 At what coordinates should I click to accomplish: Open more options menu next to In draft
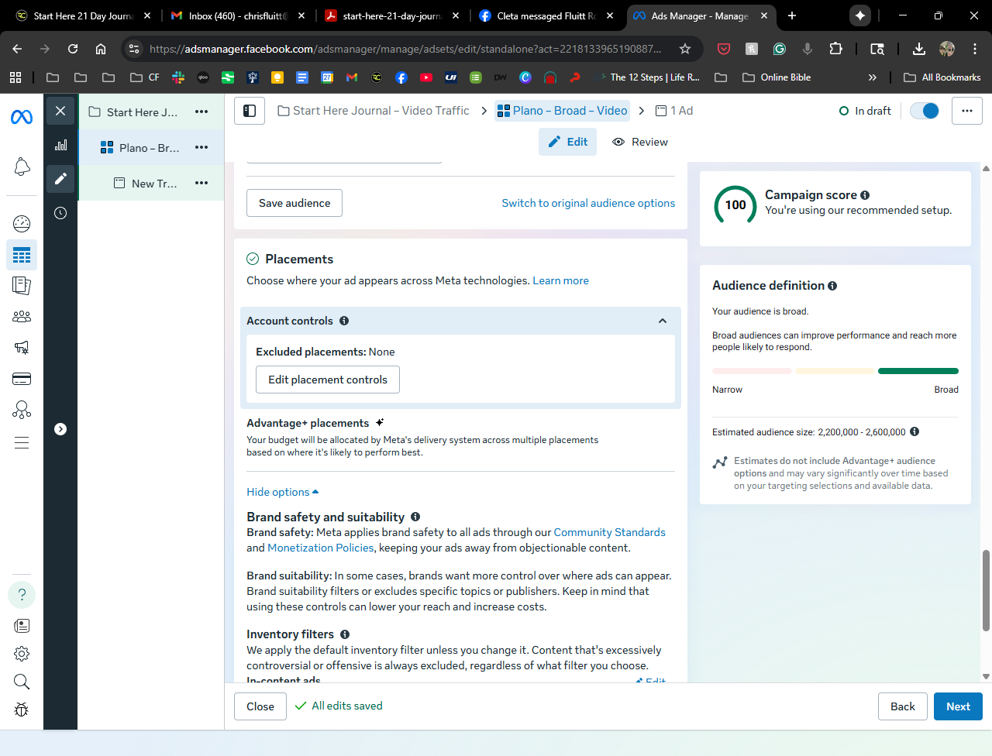(x=966, y=111)
